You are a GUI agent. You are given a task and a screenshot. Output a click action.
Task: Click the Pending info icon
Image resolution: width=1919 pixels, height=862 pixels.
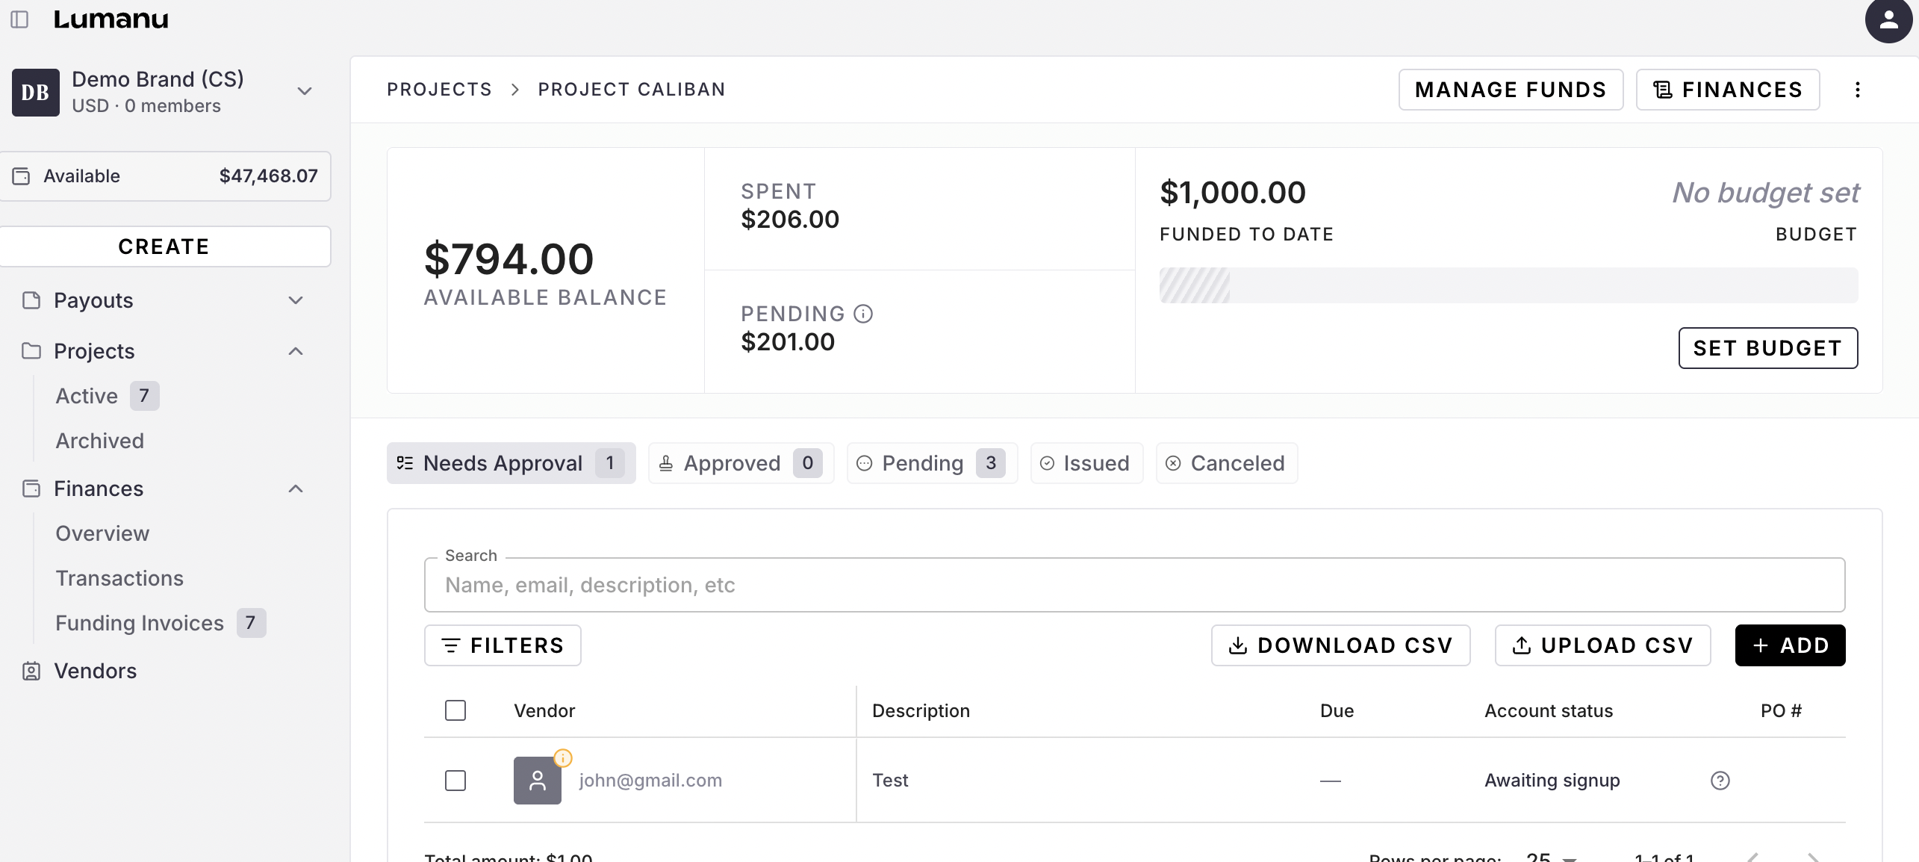pyautogui.click(x=863, y=314)
